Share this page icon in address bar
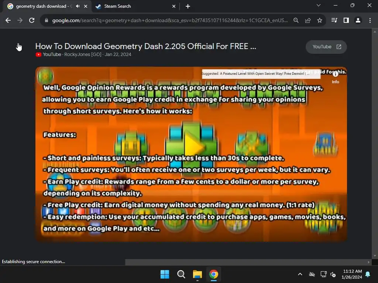Viewport: 378px width, 283px height. coord(308,21)
